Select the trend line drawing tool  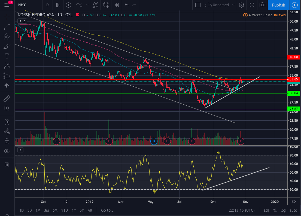7,27
